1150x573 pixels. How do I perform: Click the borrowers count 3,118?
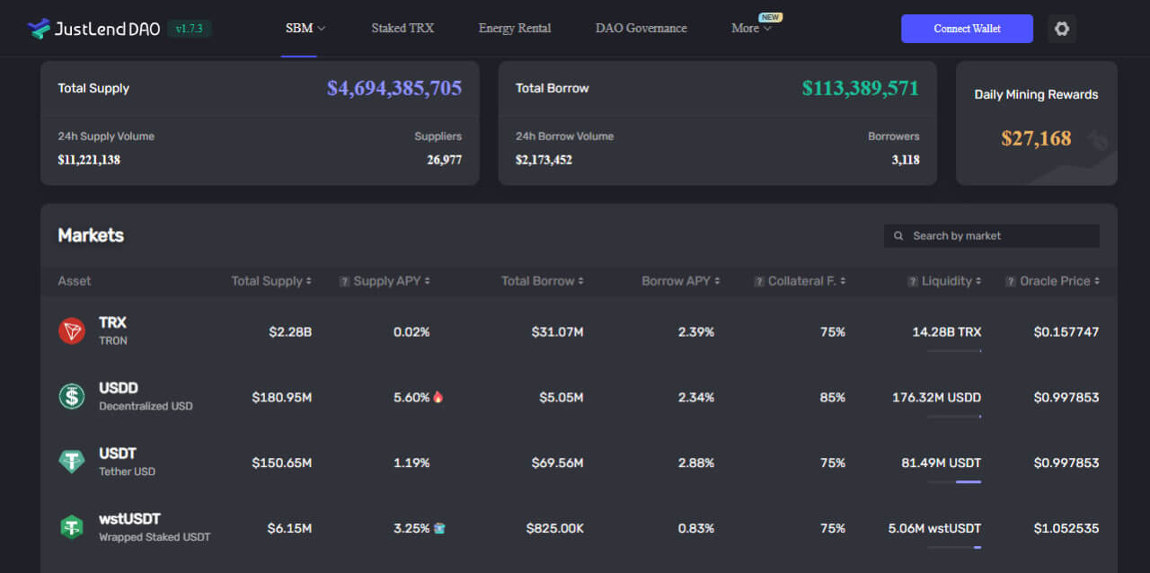click(x=904, y=160)
